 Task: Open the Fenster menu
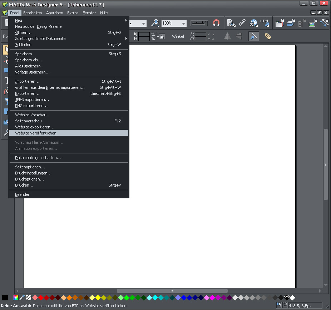(x=89, y=13)
